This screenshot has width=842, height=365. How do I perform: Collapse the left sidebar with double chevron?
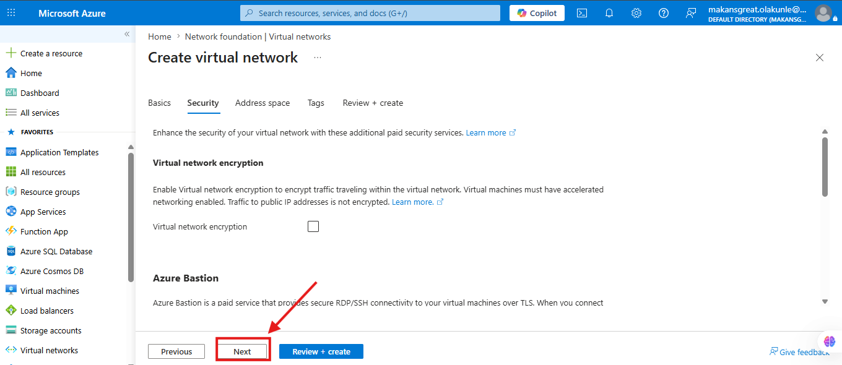127,34
